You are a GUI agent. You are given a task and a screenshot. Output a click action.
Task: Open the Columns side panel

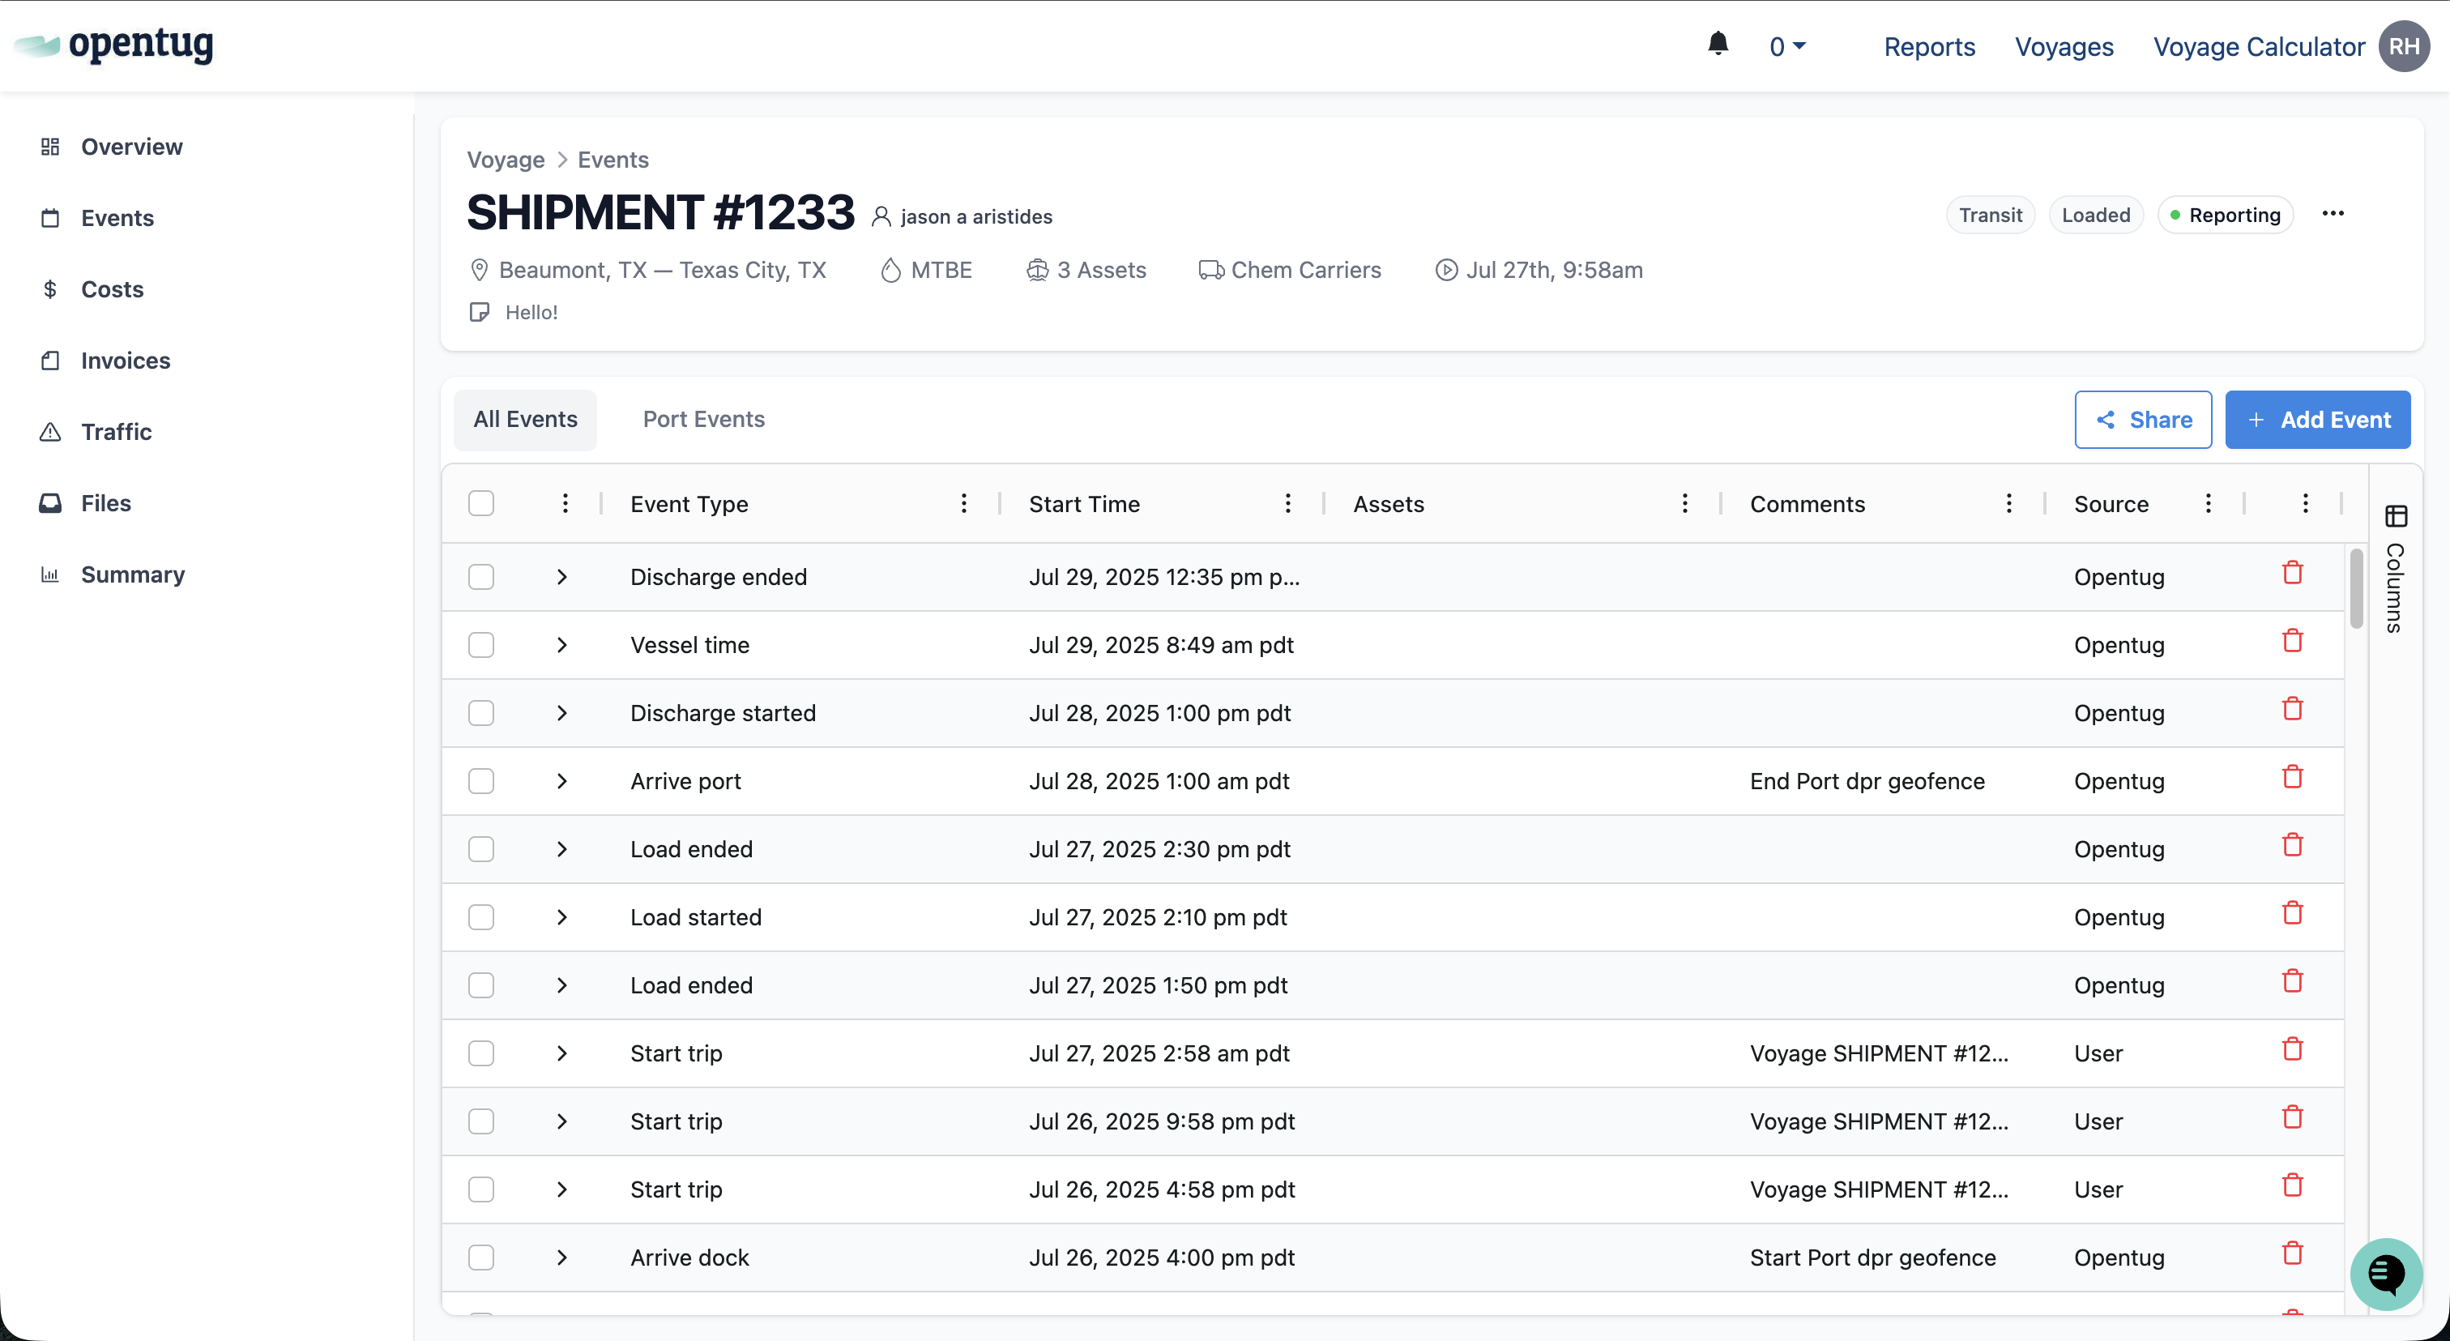click(x=2395, y=570)
